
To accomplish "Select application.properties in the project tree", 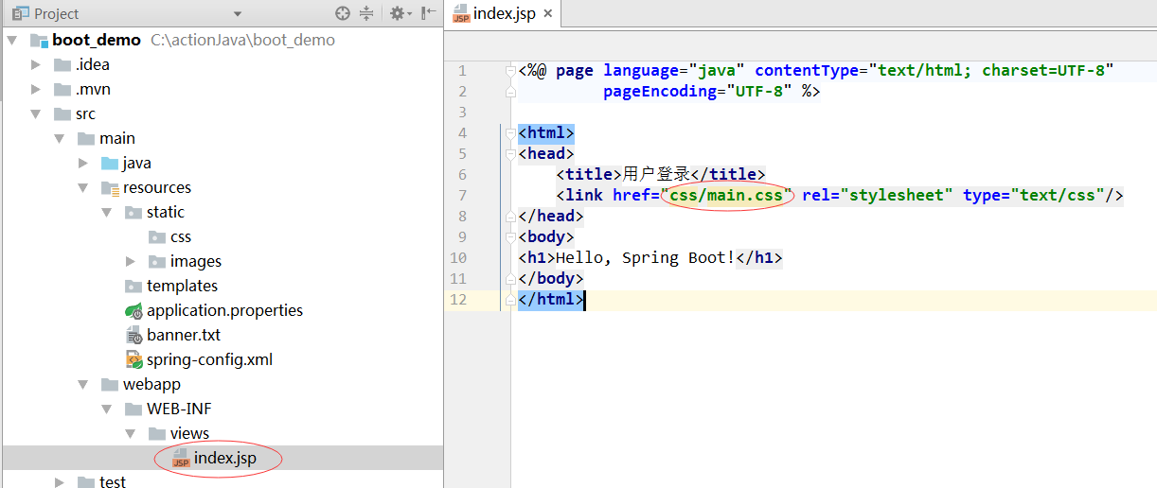I will coord(224,310).
